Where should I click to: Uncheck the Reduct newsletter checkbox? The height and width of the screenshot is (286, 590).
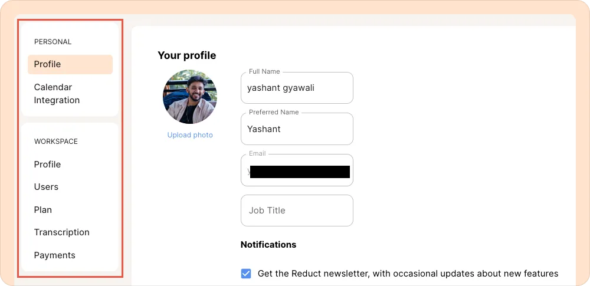246,274
